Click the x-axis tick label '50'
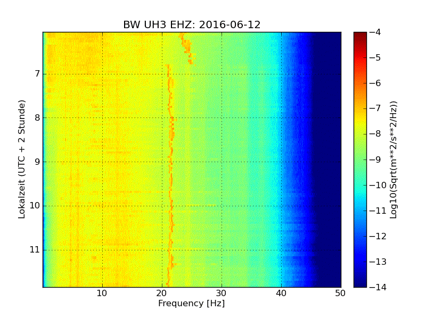 click(340, 293)
